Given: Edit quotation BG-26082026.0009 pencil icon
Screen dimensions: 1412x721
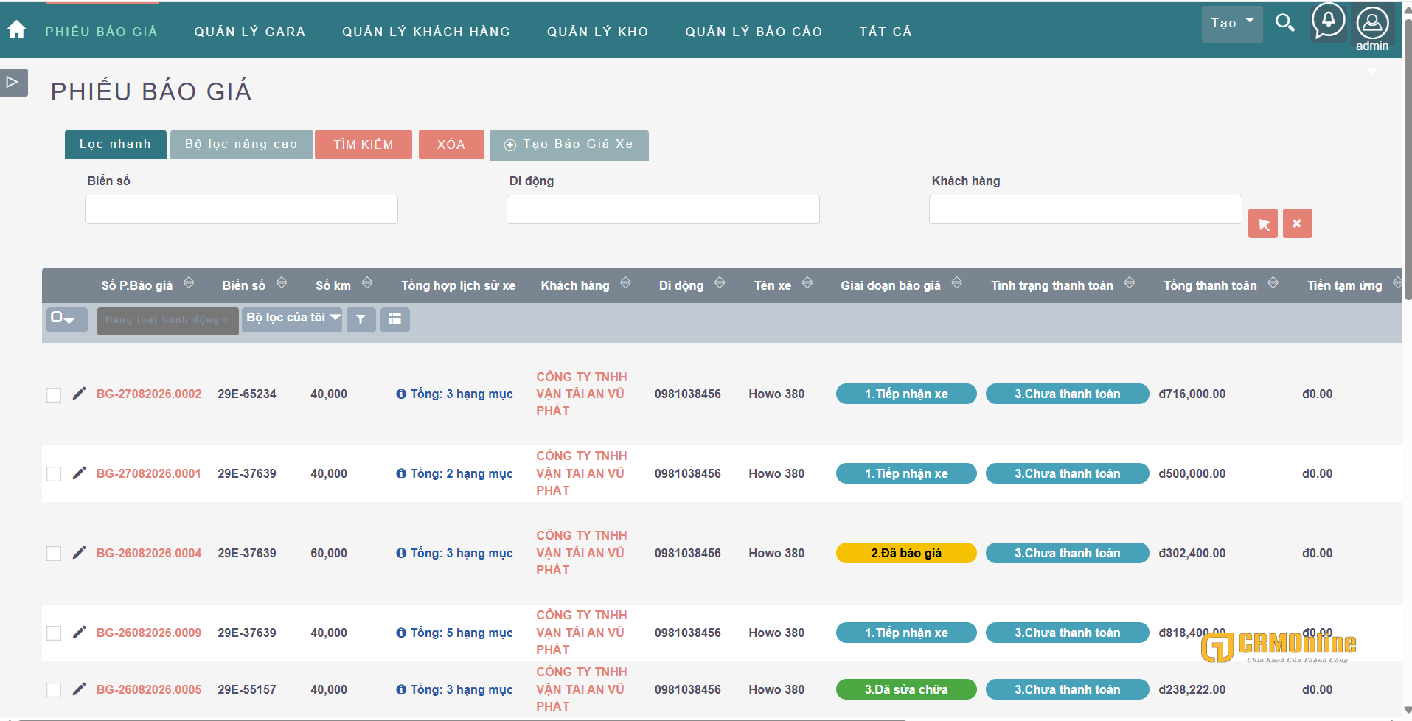Looking at the screenshot, I should (79, 633).
